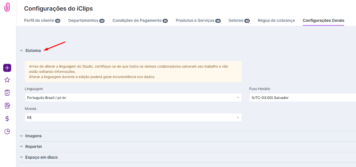
Task: Open the Fuso Horário timezone dropdown
Action: point(302,98)
